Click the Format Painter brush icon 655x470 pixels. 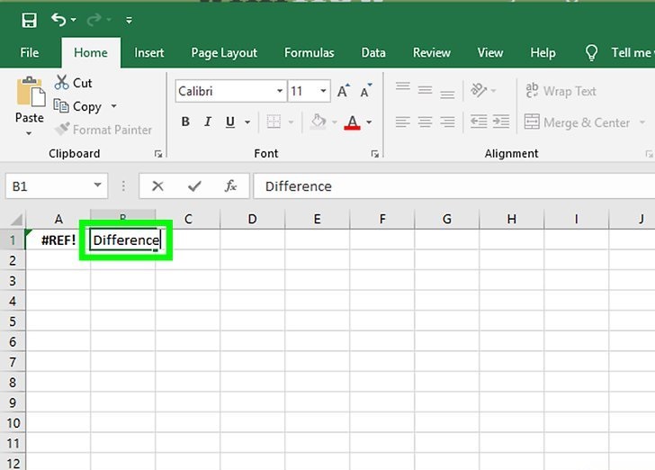pos(62,130)
